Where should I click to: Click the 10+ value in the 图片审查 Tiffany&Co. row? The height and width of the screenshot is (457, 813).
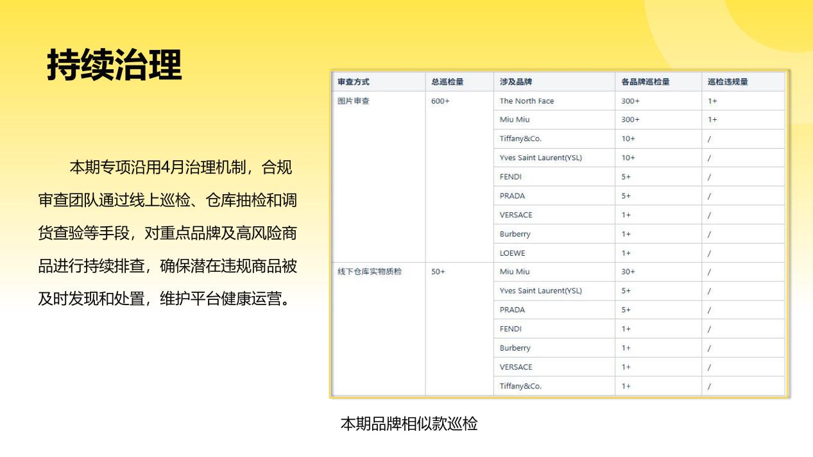(x=628, y=138)
